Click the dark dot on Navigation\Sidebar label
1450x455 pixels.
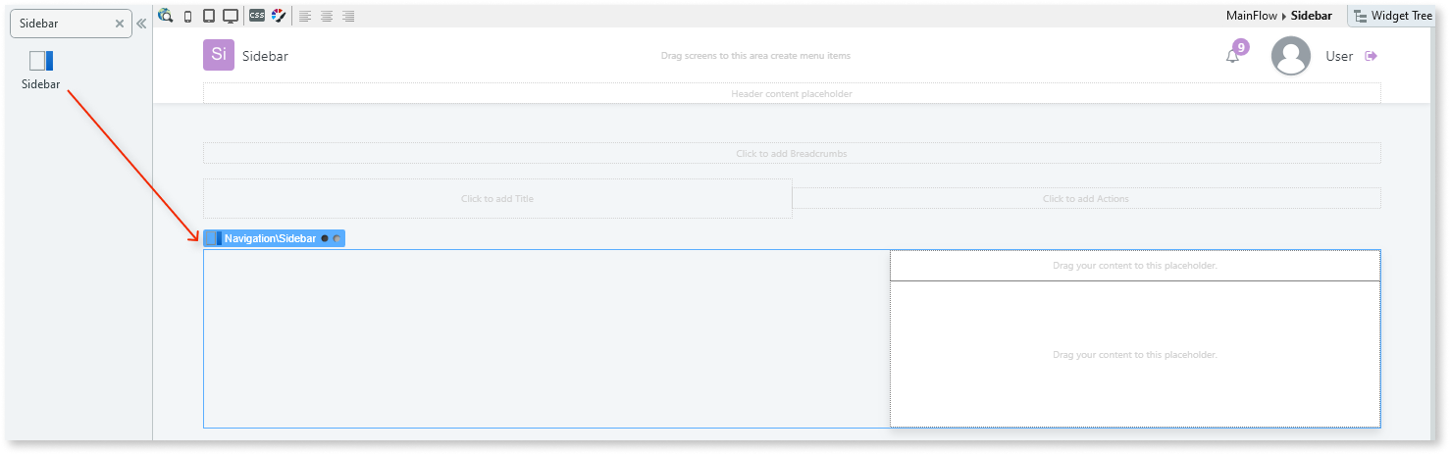pyautogui.click(x=325, y=238)
